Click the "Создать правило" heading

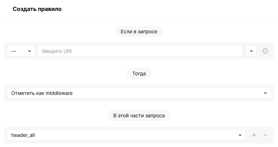click(37, 9)
